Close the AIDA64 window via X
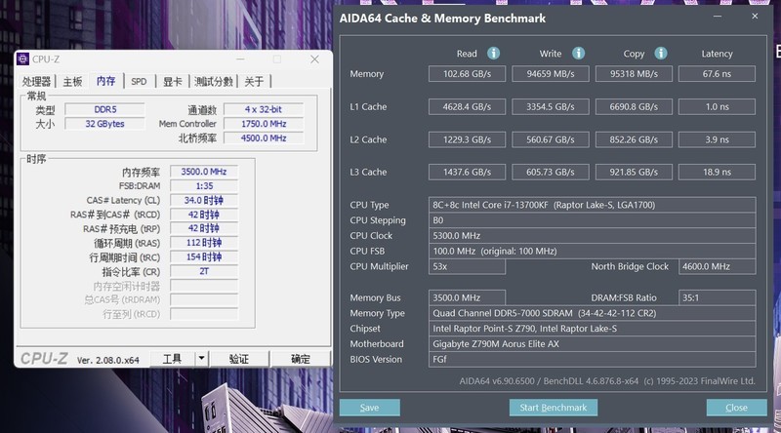This screenshot has width=781, height=433. [x=755, y=17]
